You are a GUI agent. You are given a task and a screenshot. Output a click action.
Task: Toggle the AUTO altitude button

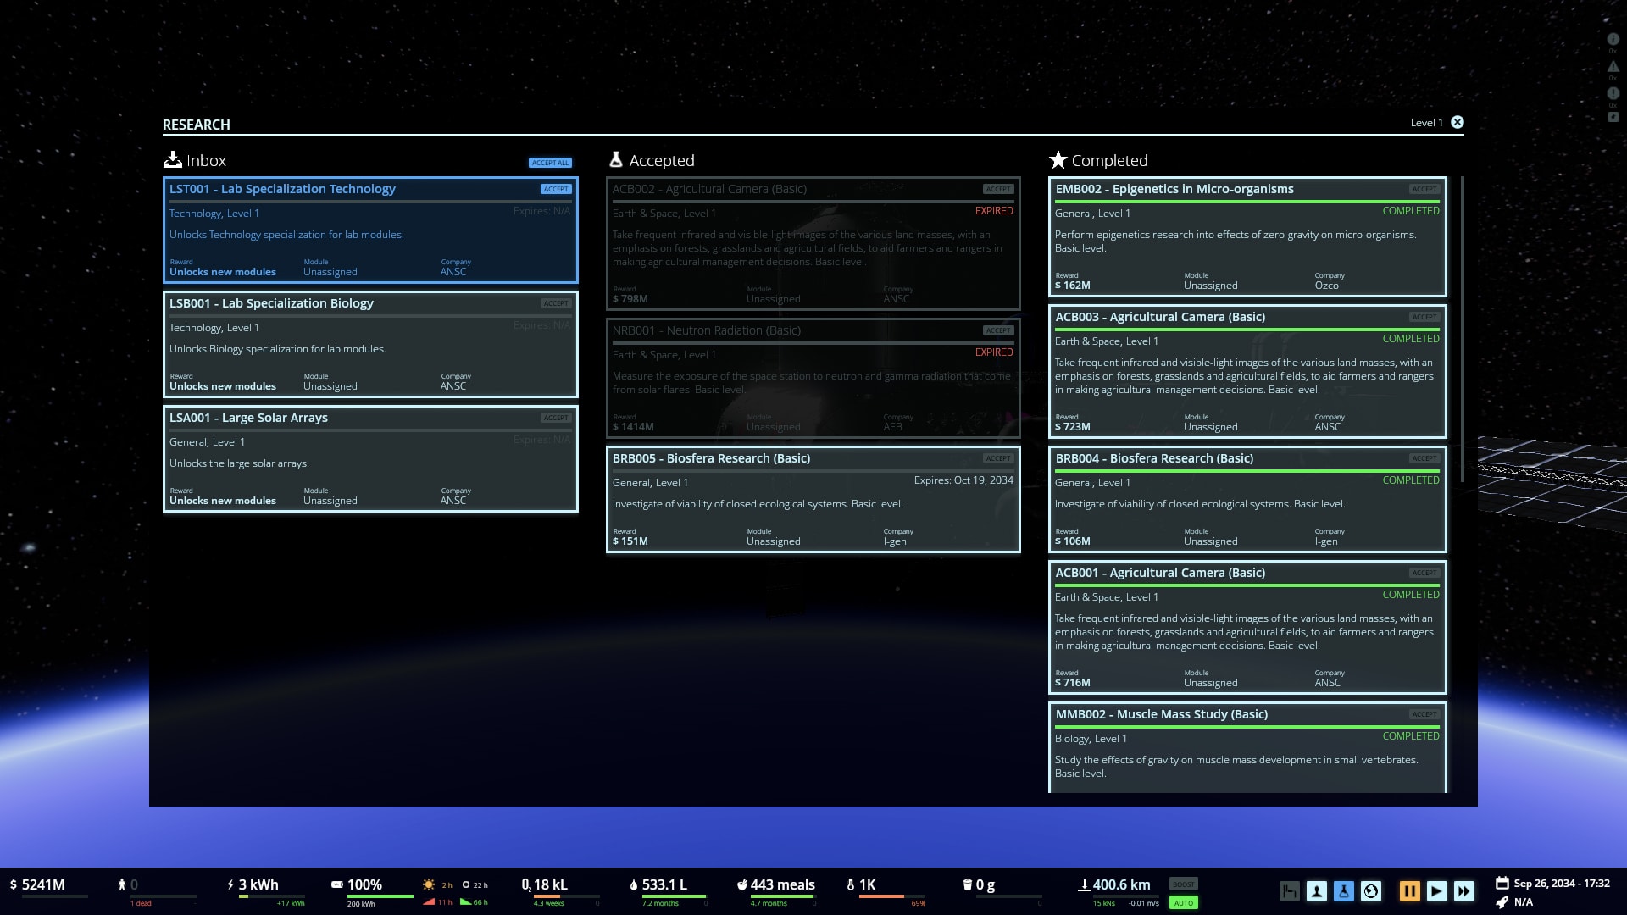pyautogui.click(x=1184, y=903)
